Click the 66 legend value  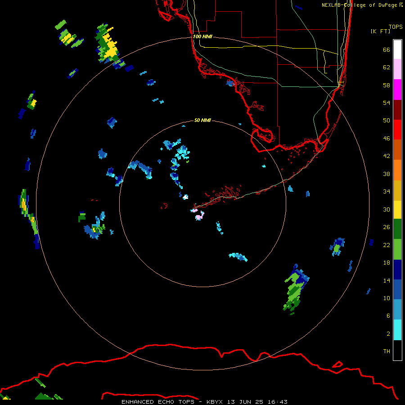pos(387,49)
